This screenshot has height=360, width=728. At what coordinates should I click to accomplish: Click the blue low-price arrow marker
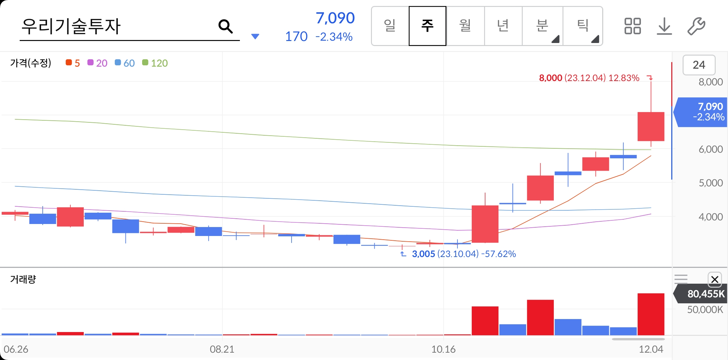coord(403,254)
